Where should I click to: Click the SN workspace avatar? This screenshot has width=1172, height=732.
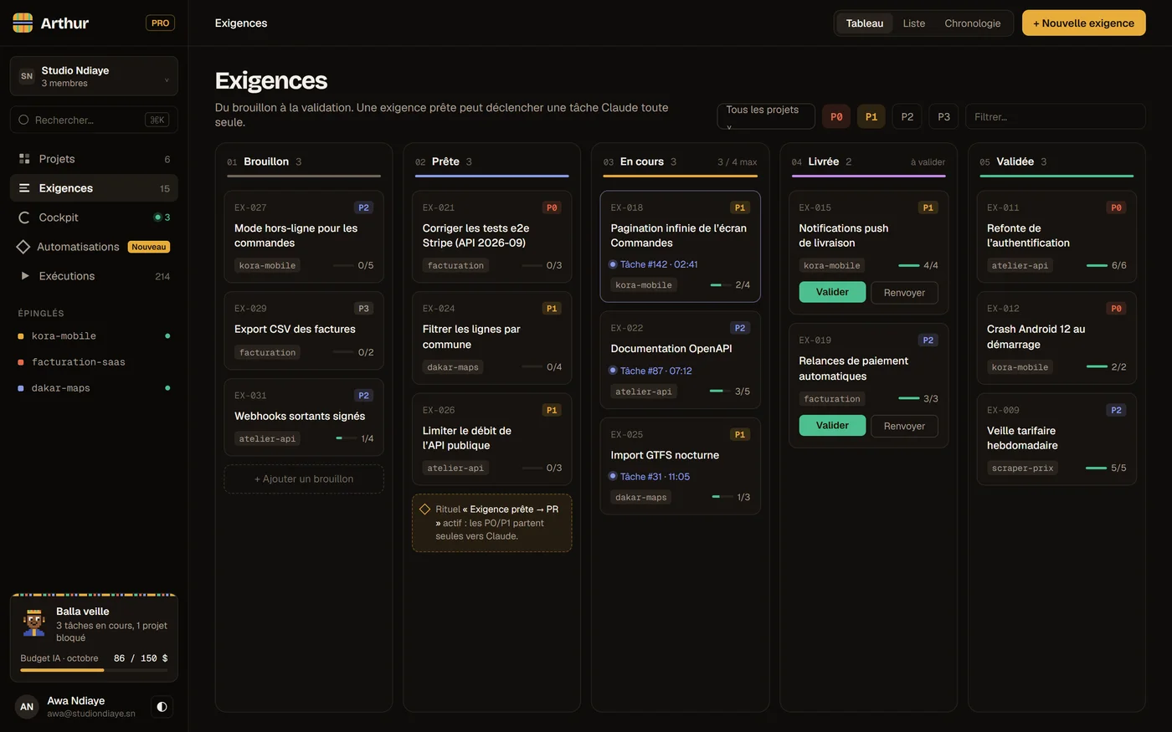pyautogui.click(x=27, y=76)
